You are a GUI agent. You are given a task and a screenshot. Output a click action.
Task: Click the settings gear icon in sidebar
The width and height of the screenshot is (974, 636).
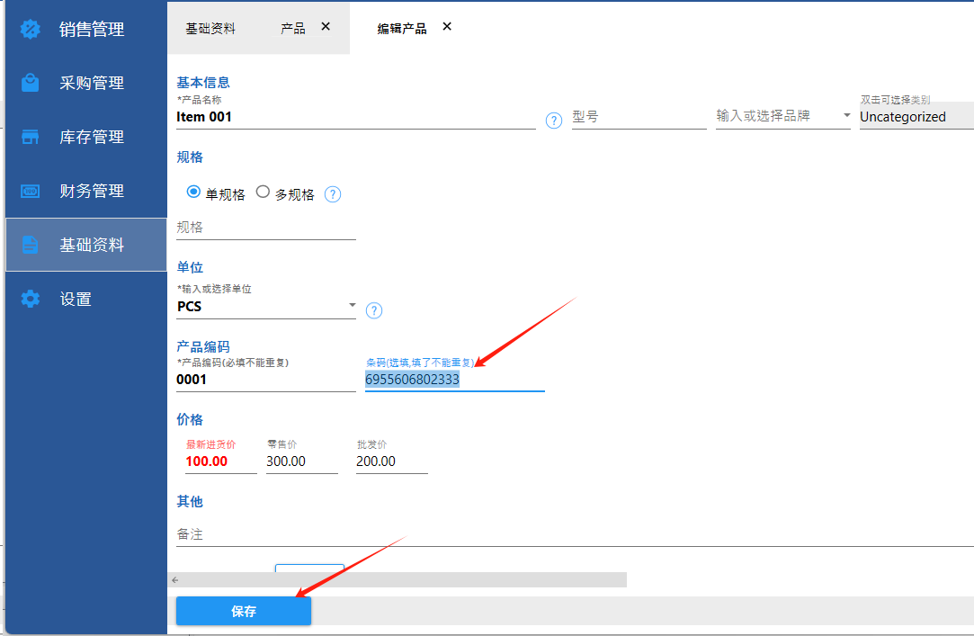coord(31,299)
